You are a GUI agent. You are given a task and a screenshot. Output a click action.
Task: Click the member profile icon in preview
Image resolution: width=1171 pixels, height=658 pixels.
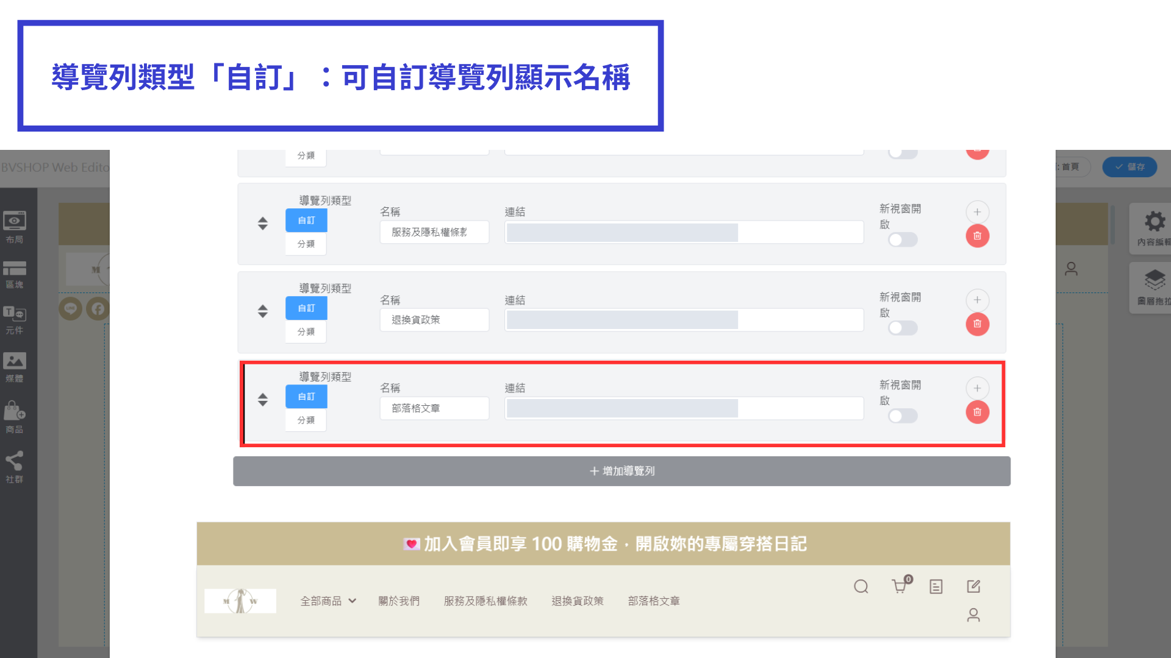coord(973,615)
